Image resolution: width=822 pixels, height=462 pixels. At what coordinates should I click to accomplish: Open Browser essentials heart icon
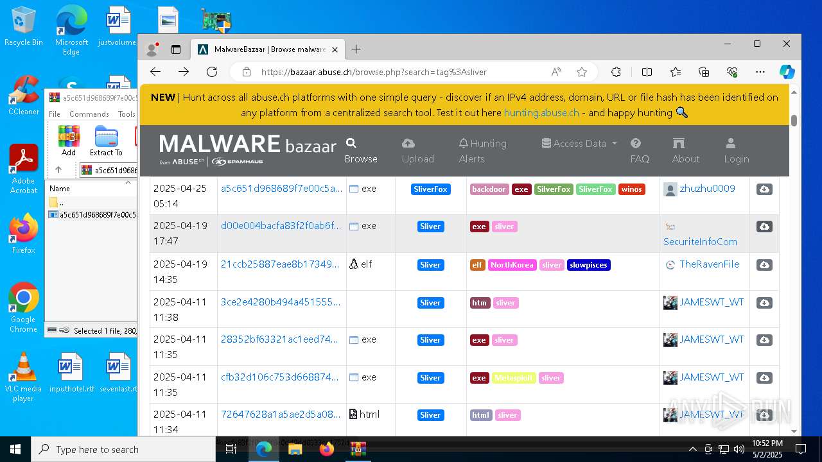pos(732,72)
